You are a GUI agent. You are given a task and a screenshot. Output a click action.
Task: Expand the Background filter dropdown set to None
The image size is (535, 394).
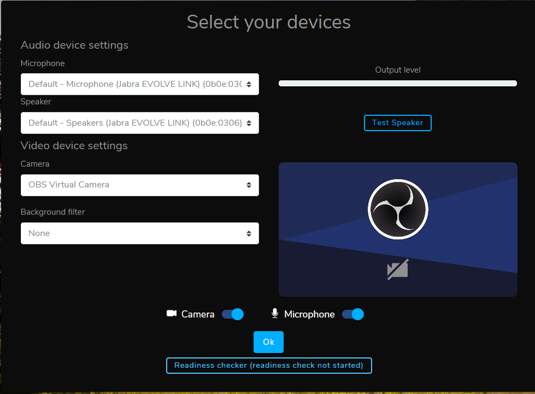[140, 233]
